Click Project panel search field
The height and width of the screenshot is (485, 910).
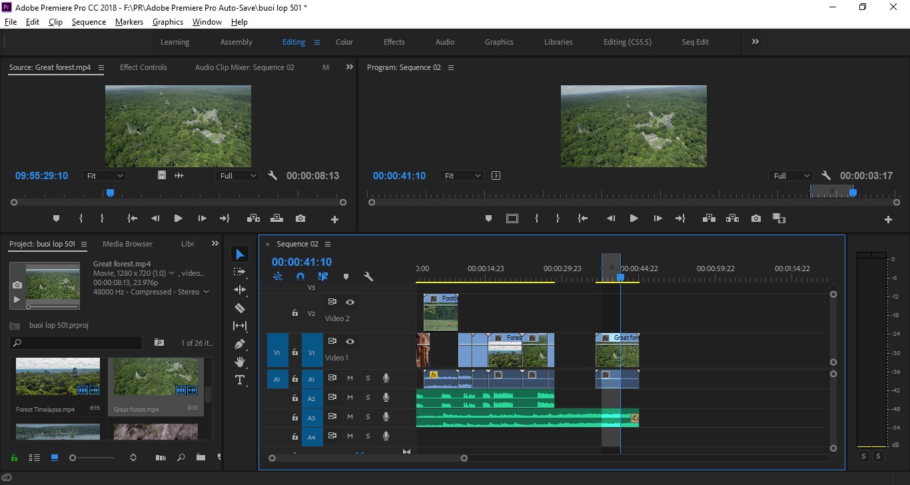click(77, 342)
